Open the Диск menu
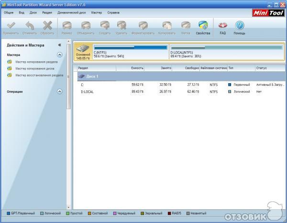Viewport: 287px width, 223px height. [33, 12]
